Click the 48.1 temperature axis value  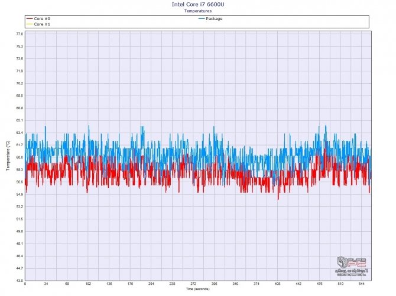20,244
